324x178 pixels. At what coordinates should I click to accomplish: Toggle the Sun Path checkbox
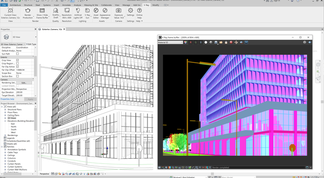17,54
